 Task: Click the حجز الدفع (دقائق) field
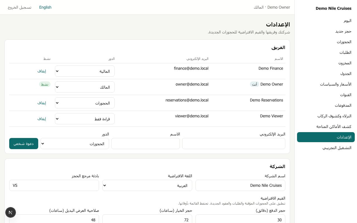[x=240, y=219]
